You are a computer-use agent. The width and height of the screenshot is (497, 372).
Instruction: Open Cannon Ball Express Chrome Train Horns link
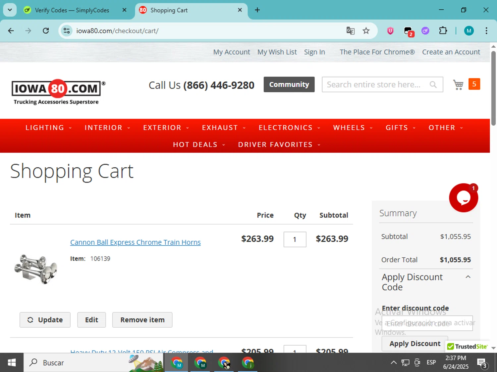[135, 242]
